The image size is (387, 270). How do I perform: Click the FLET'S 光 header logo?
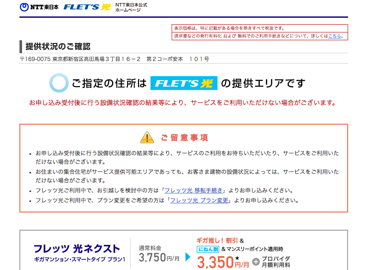[87, 7]
